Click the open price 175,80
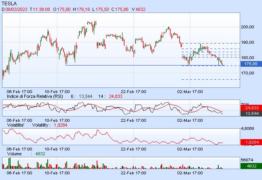 pos(64,9)
